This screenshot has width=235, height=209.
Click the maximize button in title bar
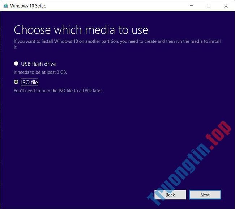(x=209, y=5)
